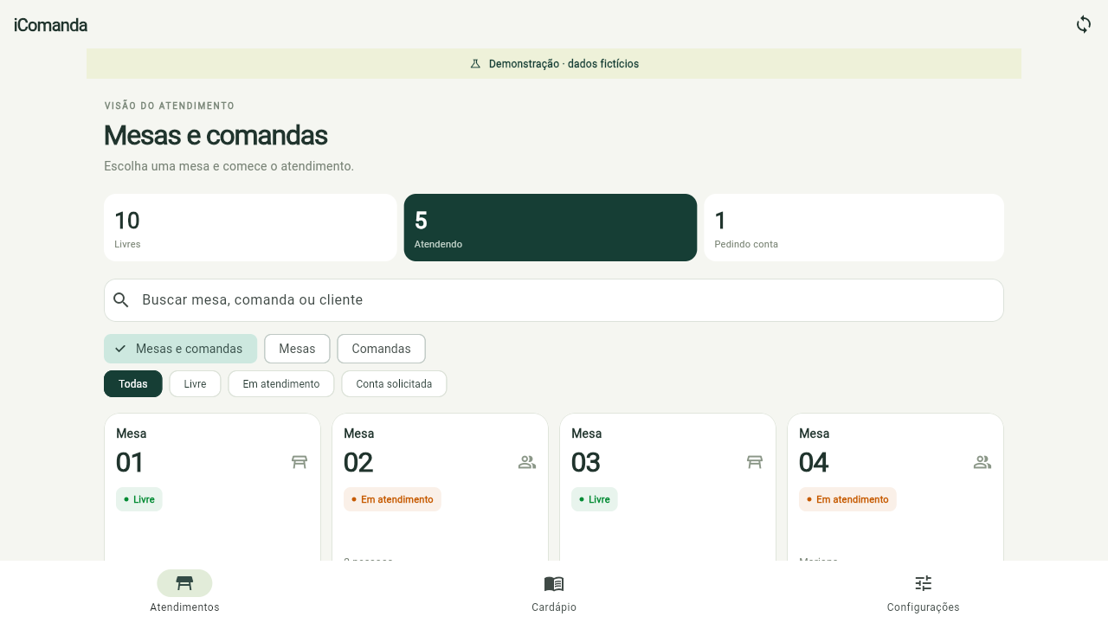The image size is (1108, 623).
Task: Click the people icon on Mesa 02
Action: (x=527, y=462)
